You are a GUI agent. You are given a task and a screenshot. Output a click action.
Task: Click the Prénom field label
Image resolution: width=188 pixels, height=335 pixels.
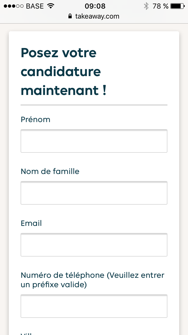(35, 119)
